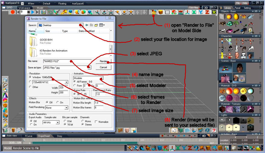Screen dimensions: 265x153
Task: Select the All Frames radio button
Action: coord(75,81)
